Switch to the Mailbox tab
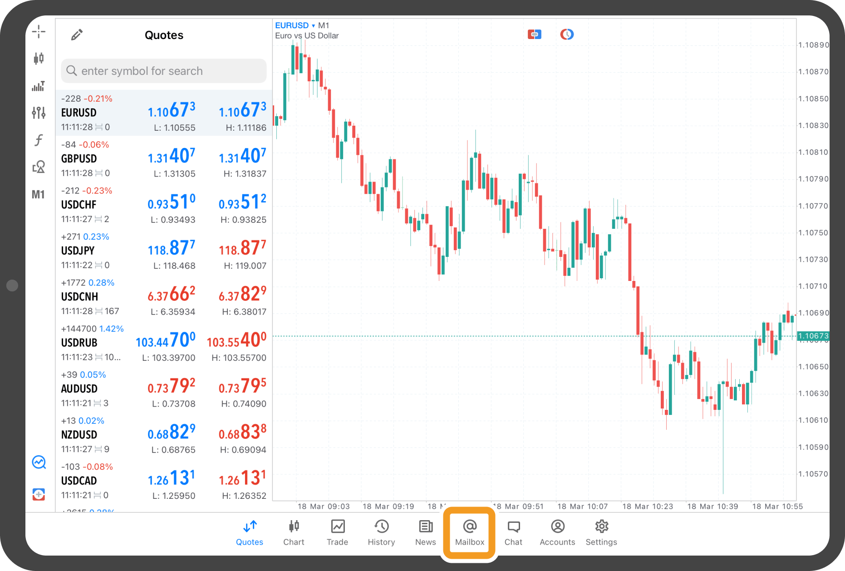The width and height of the screenshot is (845, 571). click(x=469, y=532)
